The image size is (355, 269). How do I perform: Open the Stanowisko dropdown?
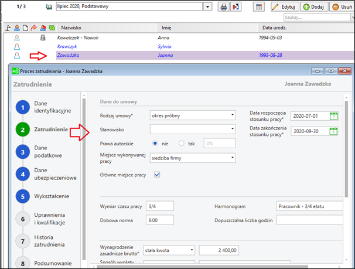click(x=193, y=129)
